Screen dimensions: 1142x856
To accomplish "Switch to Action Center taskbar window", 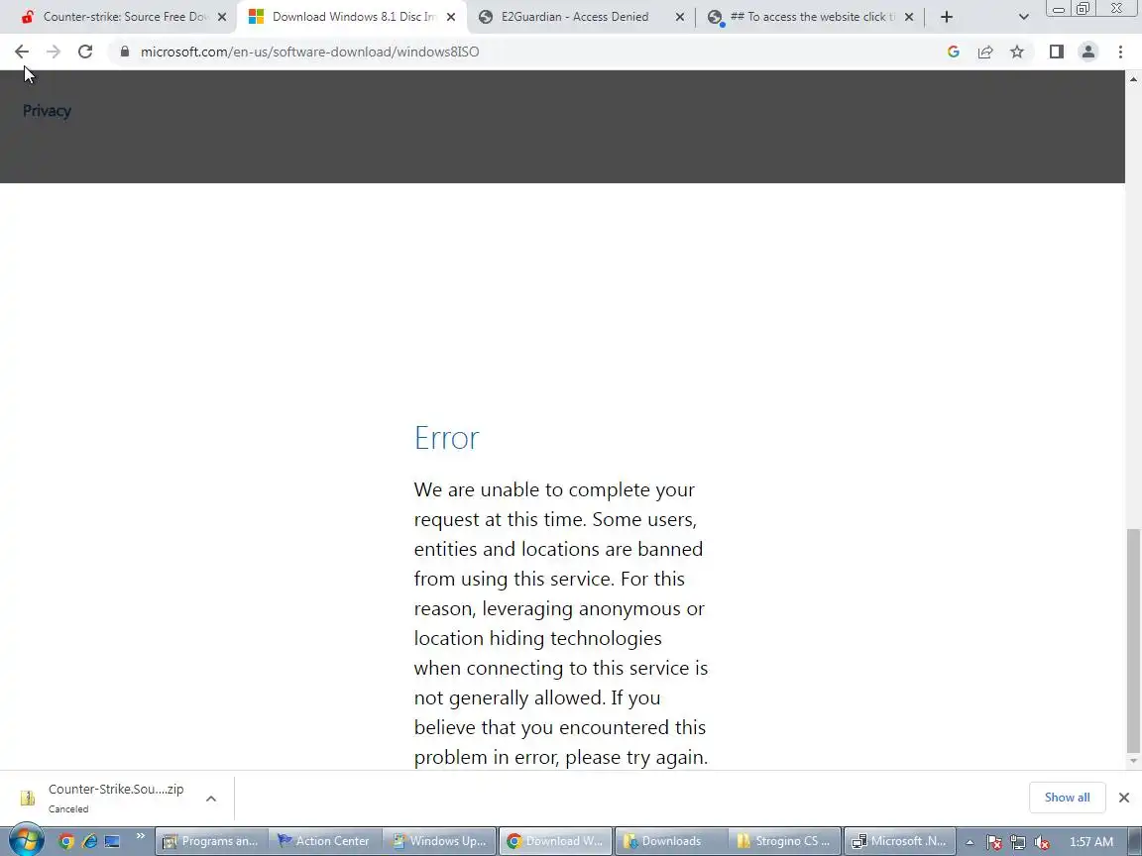I will pos(325,841).
